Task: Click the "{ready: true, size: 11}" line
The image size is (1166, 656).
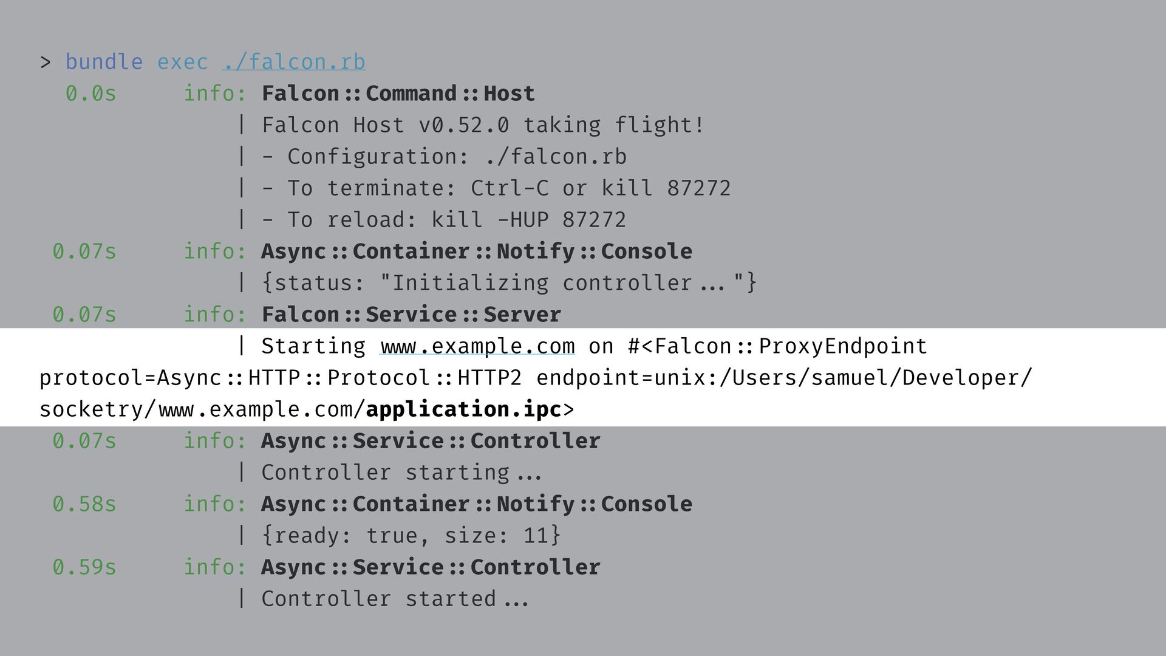Action: 411,536
